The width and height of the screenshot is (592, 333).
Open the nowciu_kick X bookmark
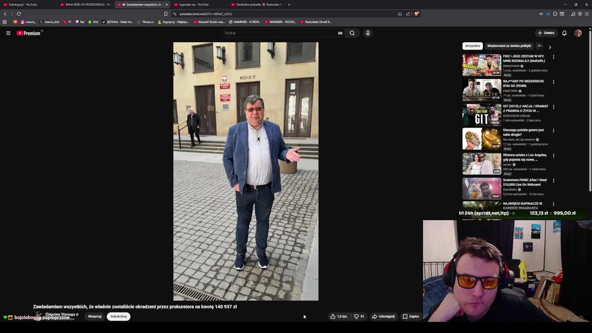(49, 22)
